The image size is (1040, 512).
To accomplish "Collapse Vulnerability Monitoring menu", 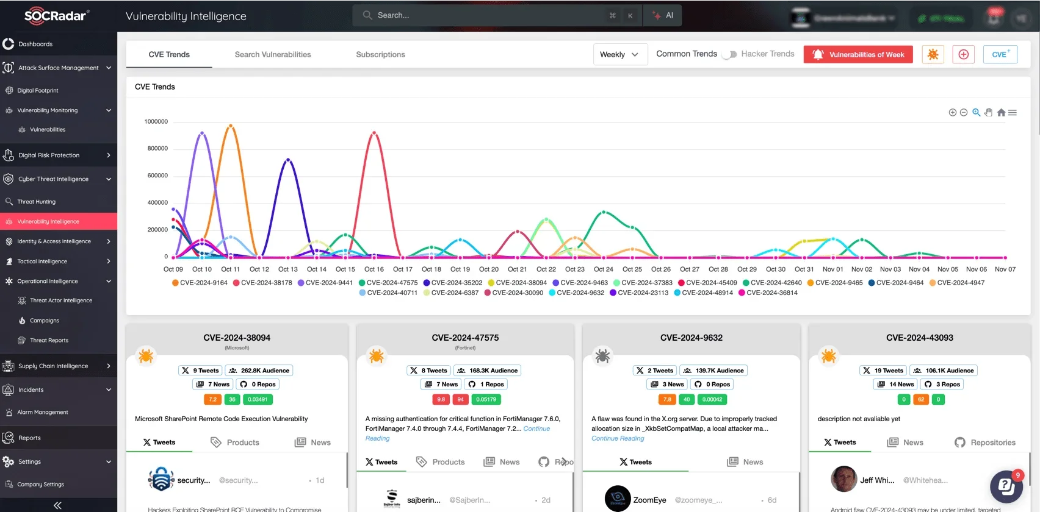I will coord(59,110).
